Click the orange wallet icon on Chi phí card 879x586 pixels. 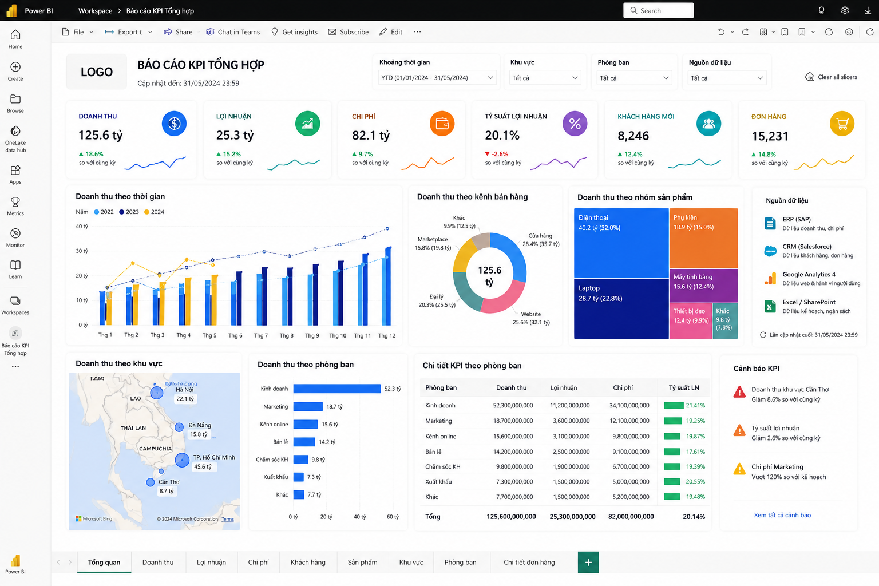coord(442,124)
